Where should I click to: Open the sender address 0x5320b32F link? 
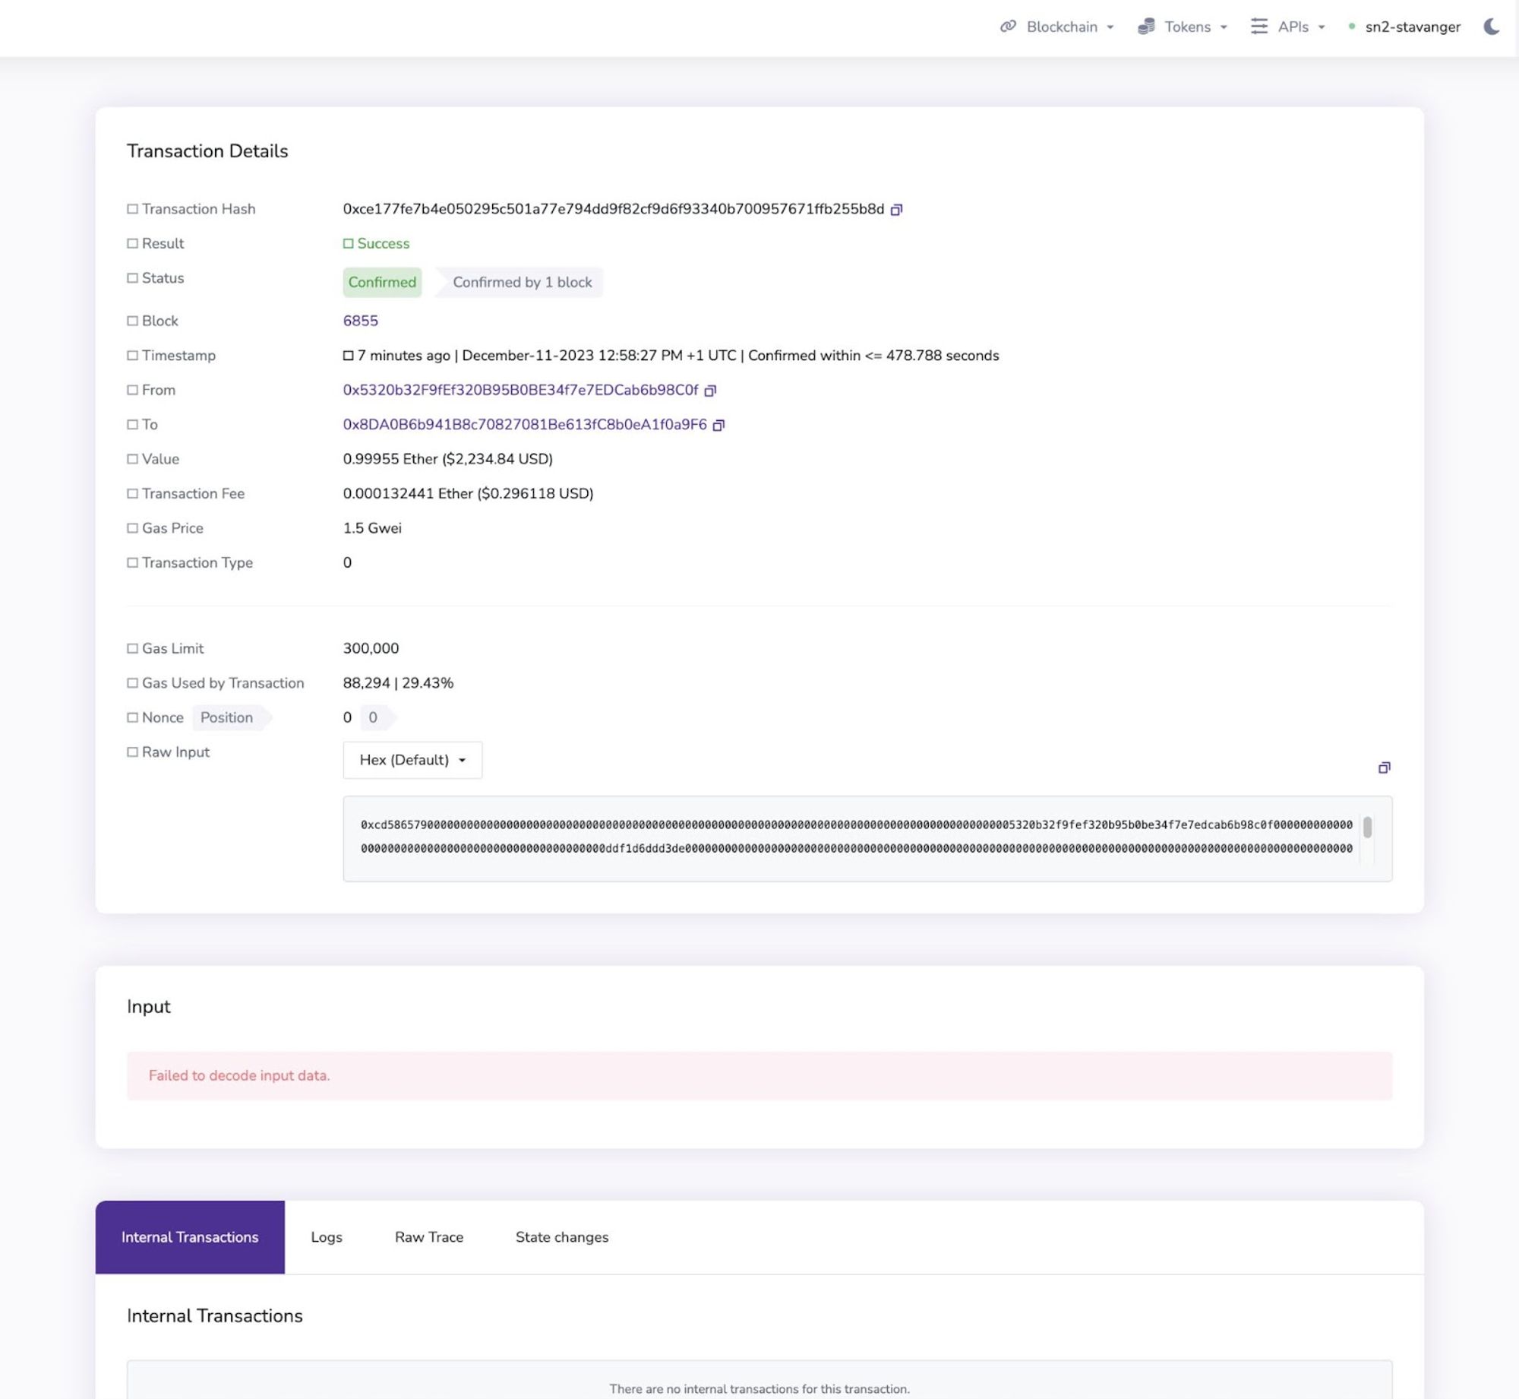pos(520,390)
